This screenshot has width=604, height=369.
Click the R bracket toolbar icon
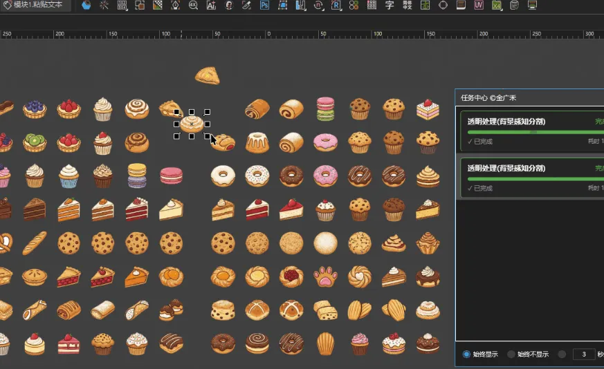(x=336, y=6)
